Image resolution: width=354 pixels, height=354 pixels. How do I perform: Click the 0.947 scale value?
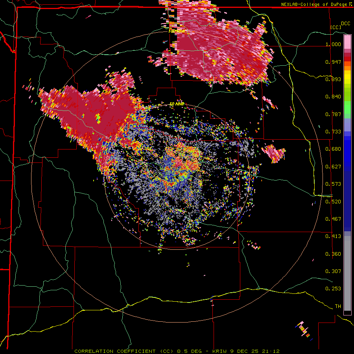[333, 62]
